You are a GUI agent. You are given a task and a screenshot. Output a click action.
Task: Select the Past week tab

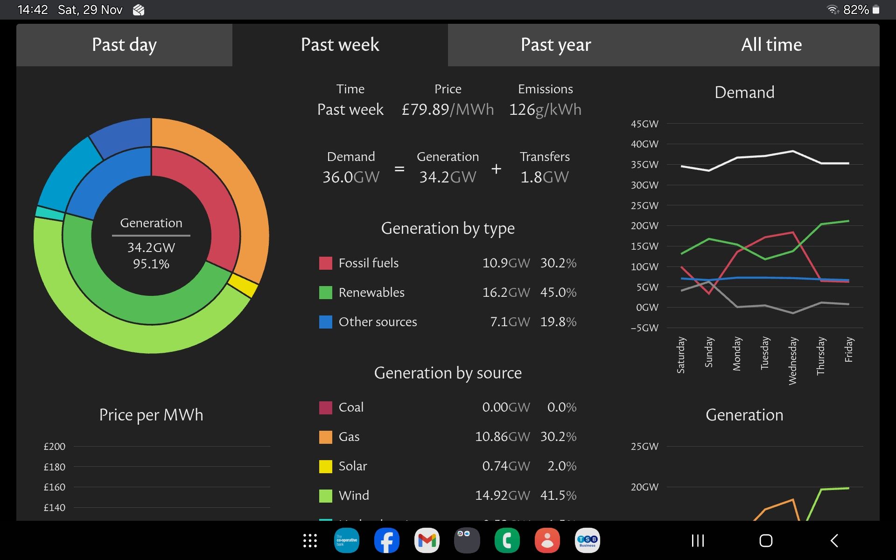(x=340, y=45)
